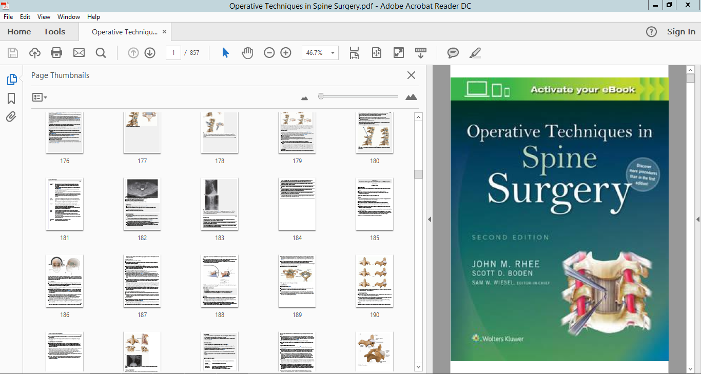This screenshot has width=701, height=374.
Task: Click document view scroll down arrow
Action: point(690,368)
